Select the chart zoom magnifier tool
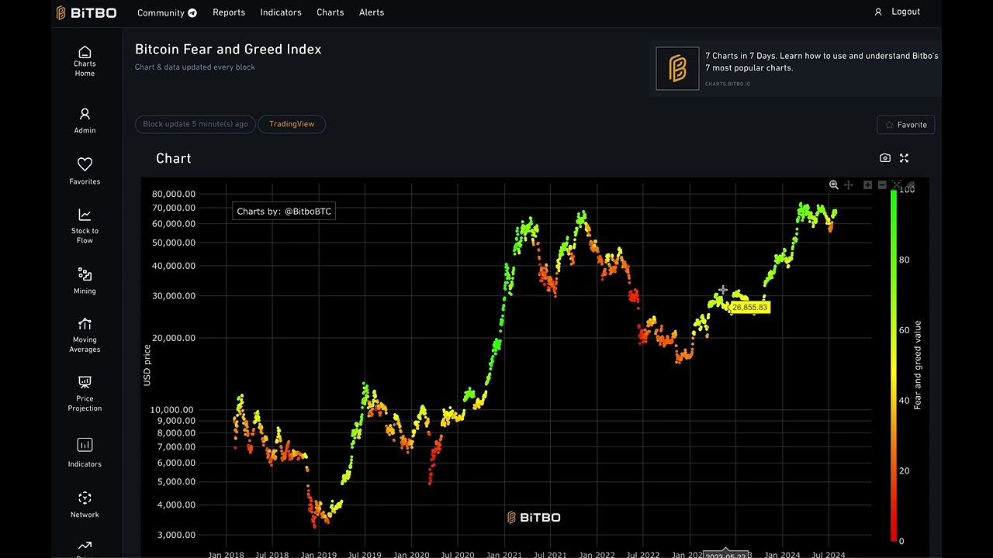The height and width of the screenshot is (558, 993). 834,184
